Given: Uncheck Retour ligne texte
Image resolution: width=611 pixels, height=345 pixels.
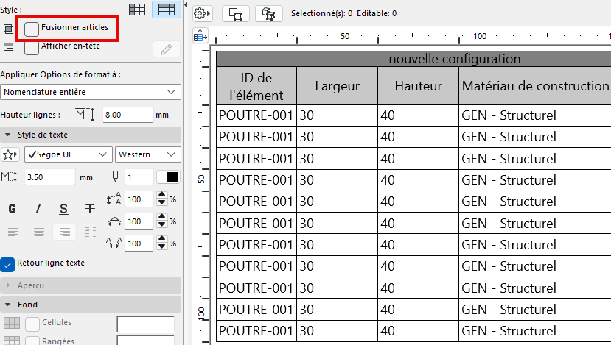Looking at the screenshot, I should click(8, 263).
